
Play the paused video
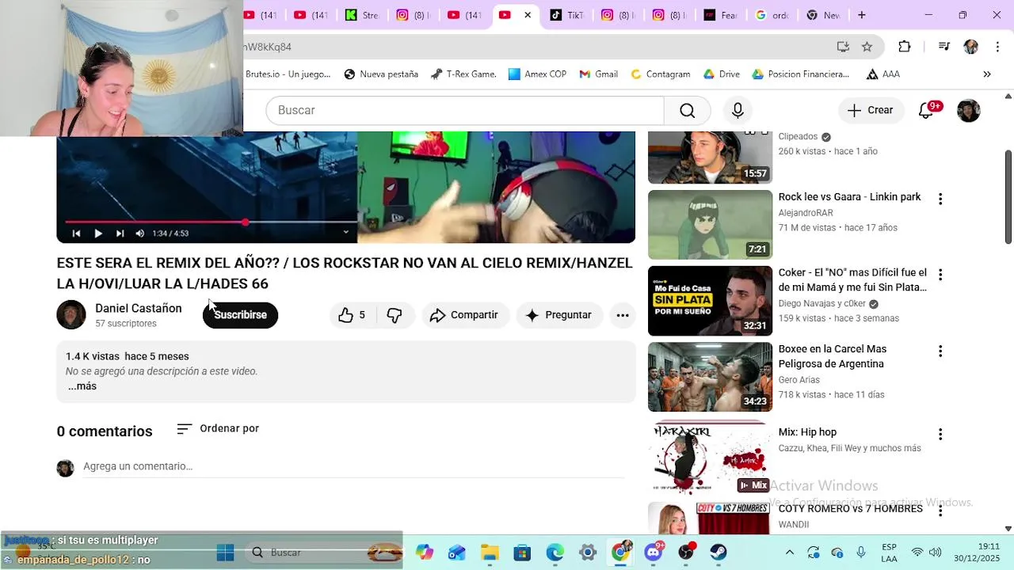pos(98,234)
